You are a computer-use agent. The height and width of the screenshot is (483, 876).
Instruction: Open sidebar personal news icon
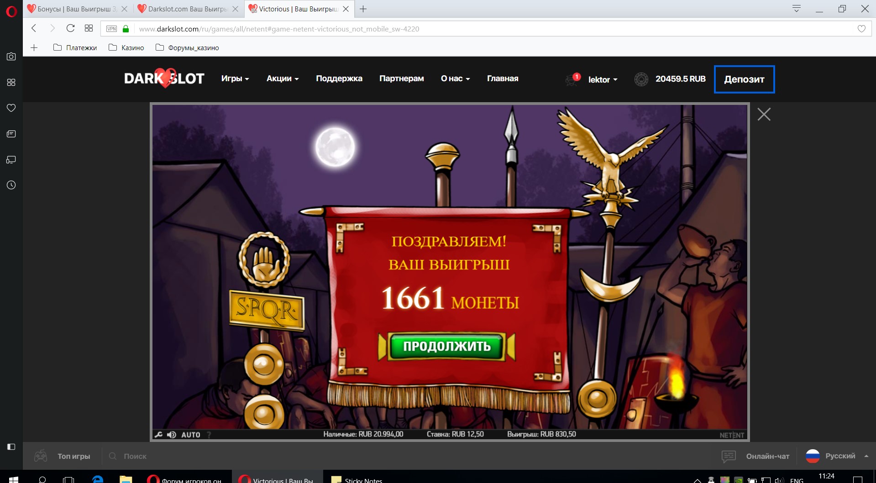point(11,134)
